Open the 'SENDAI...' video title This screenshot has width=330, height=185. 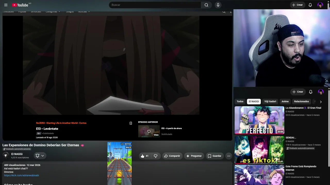pos(291,138)
